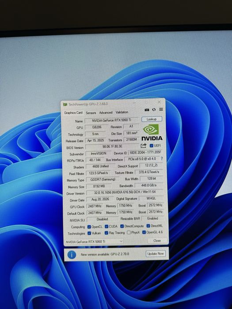
Task: Switch to the Validation tab
Action: [x=122, y=112]
